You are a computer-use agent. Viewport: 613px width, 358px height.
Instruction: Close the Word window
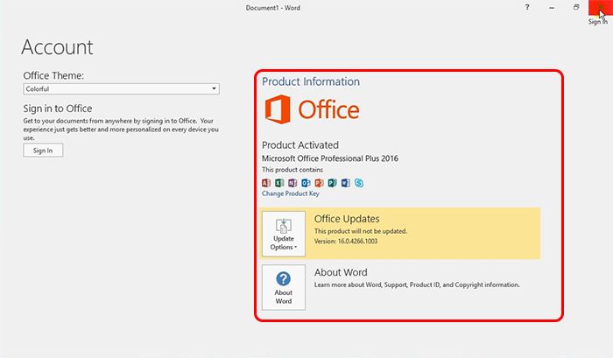tap(601, 7)
